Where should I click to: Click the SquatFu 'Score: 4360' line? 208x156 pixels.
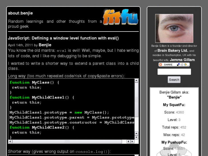click(174, 112)
